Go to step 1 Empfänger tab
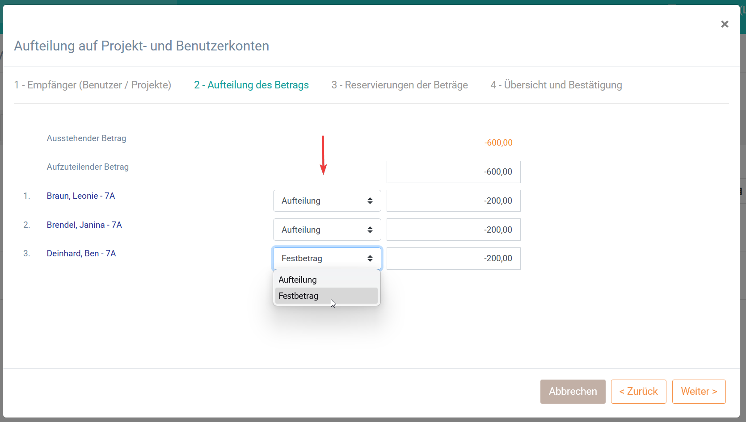The image size is (746, 422). [93, 85]
